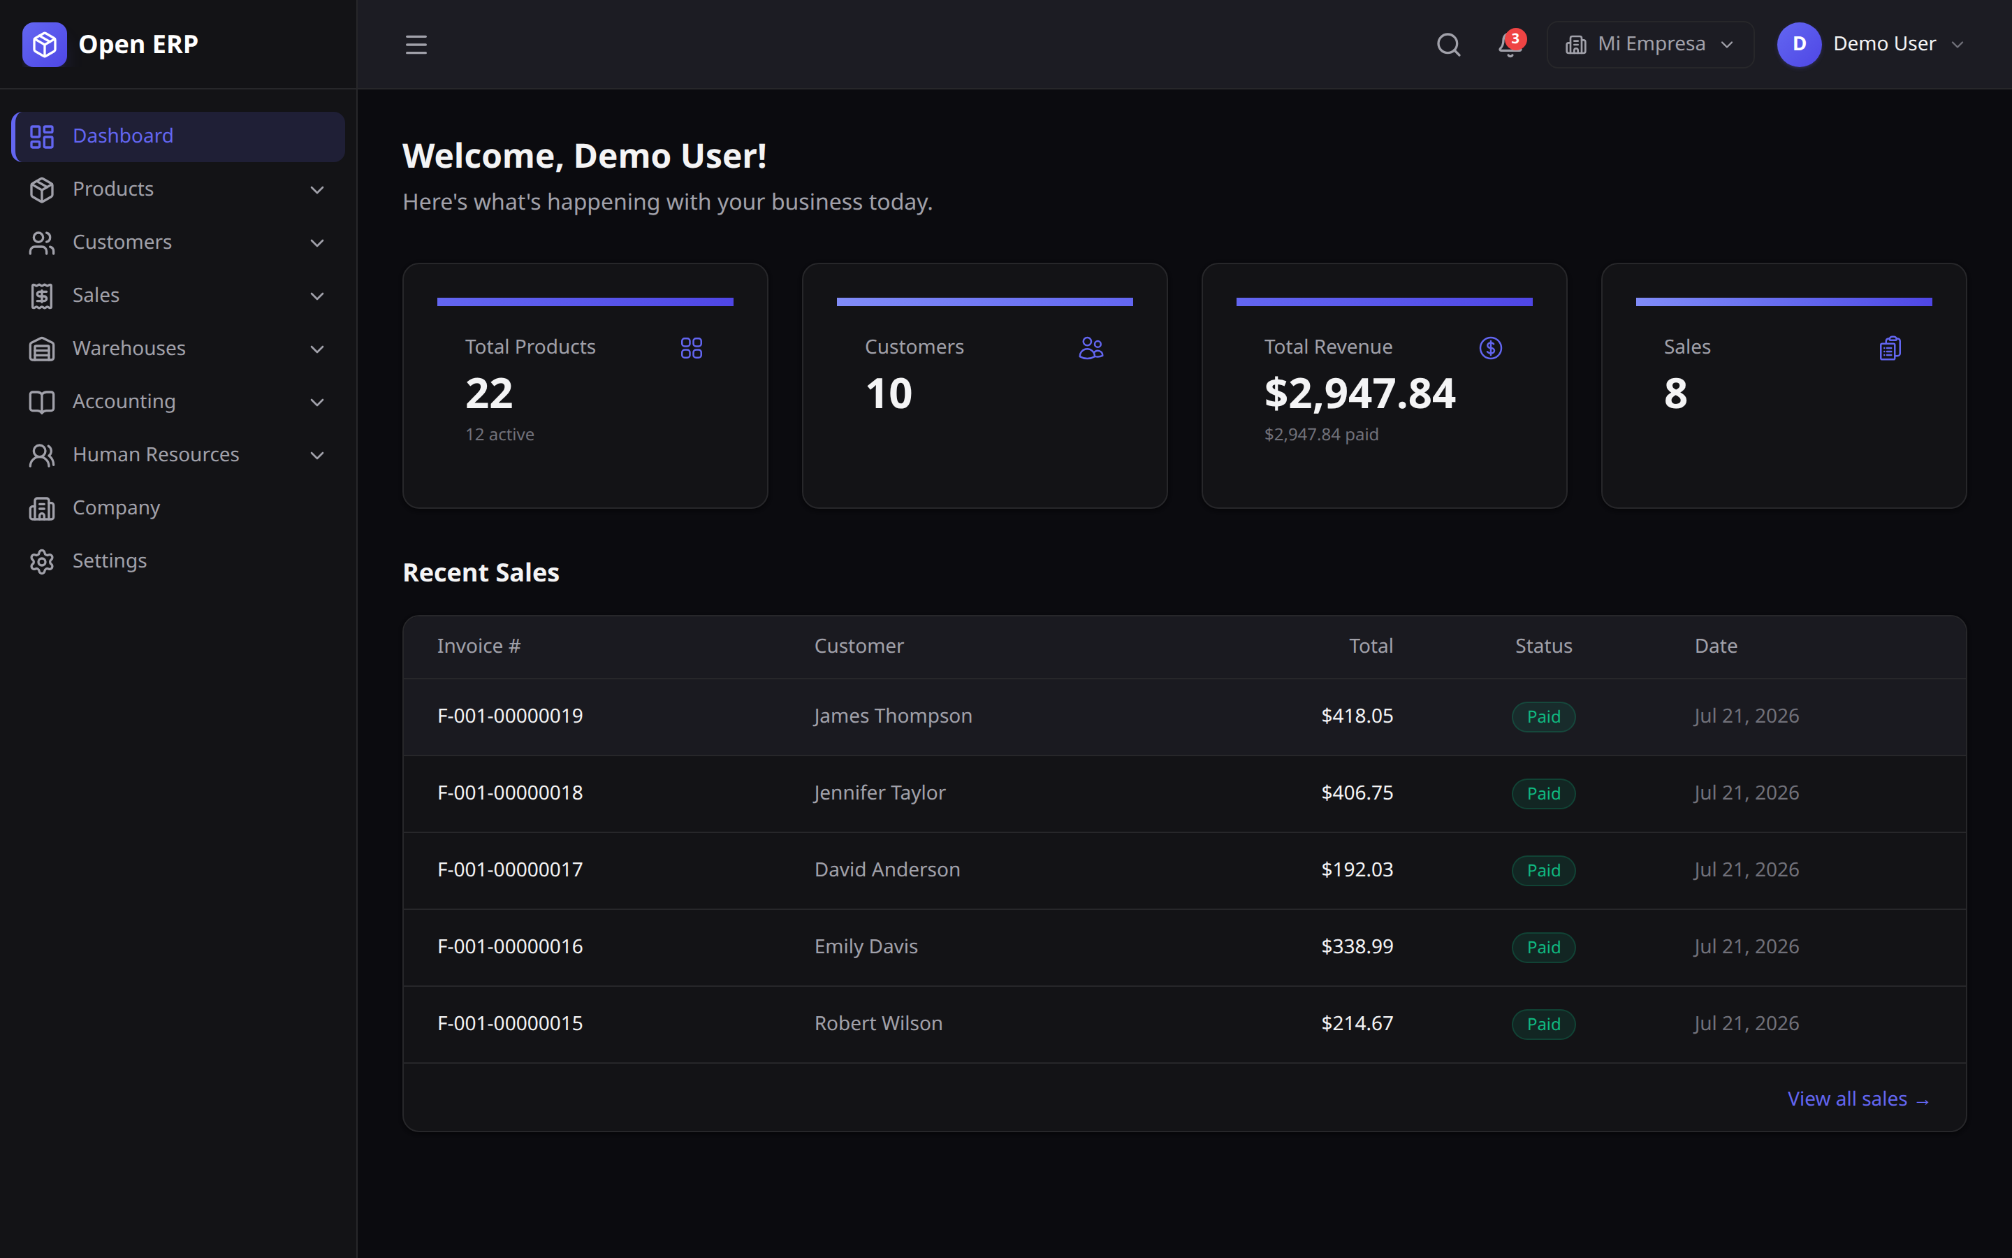The image size is (2012, 1258).
Task: Click the Human Resources people icon
Action: click(42, 455)
